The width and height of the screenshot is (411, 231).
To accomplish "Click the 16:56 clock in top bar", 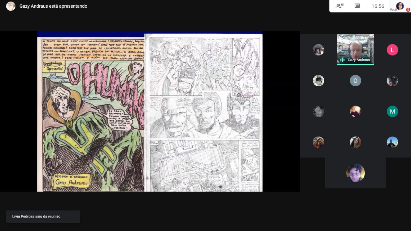I will click(378, 6).
